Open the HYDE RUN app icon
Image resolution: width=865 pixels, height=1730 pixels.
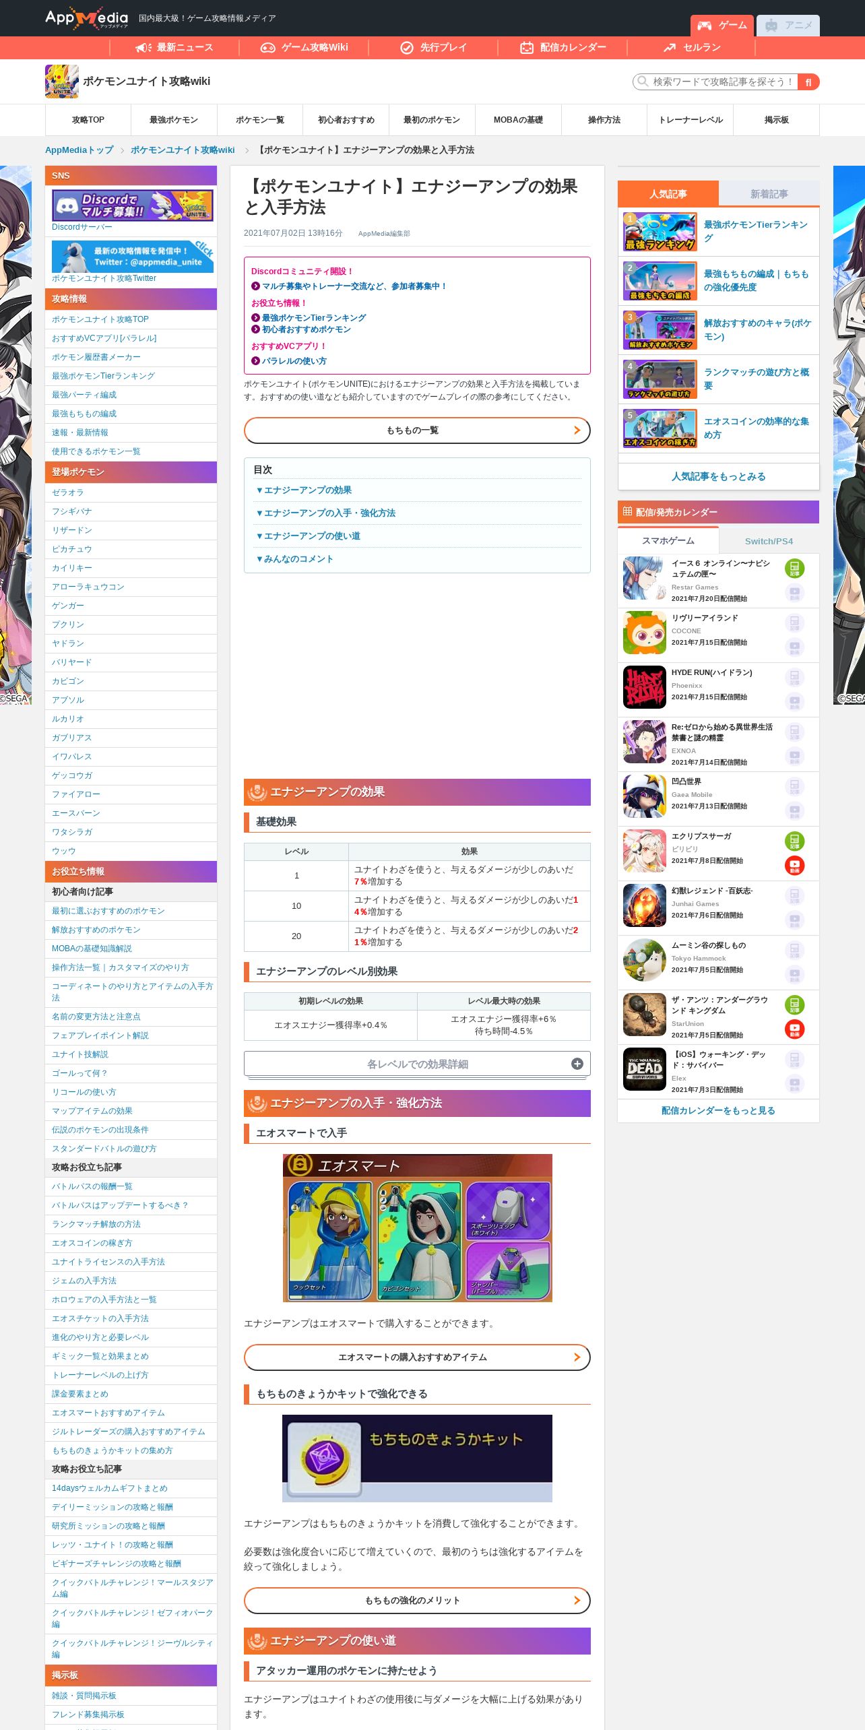click(645, 687)
